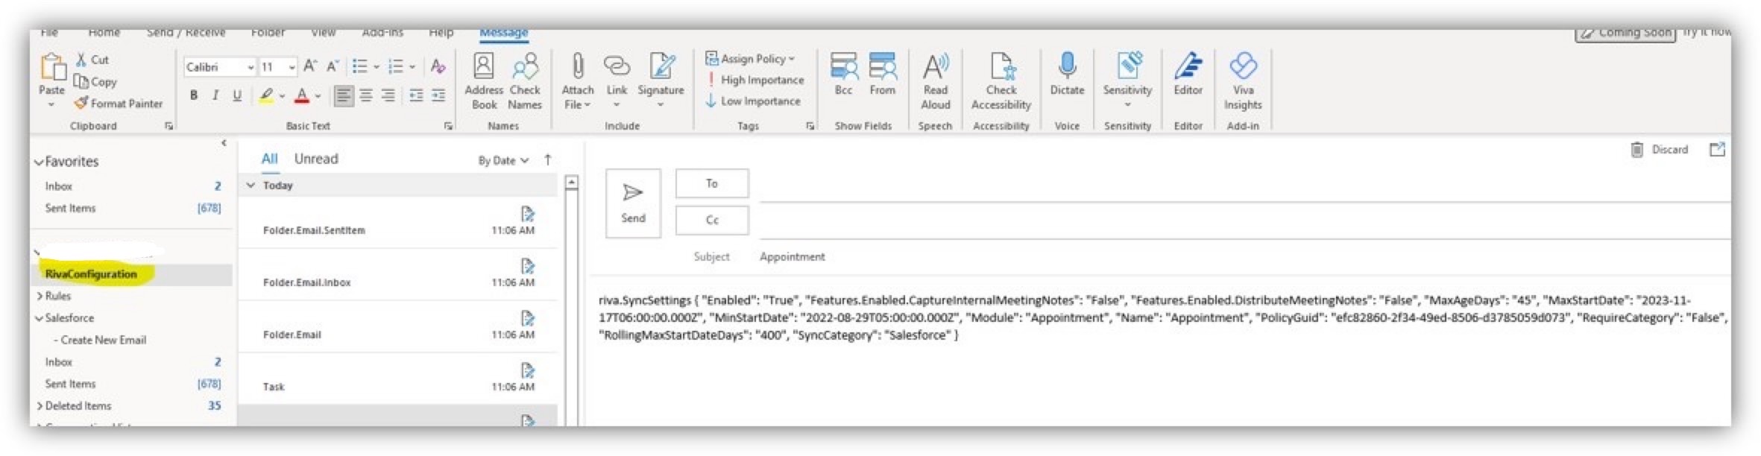Pick font color
Image resolution: width=1761 pixels, height=456 pixels.
pos(302,95)
